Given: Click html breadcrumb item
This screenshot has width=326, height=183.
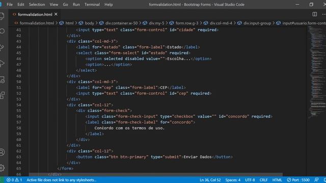Looking at the screenshot, I should 69,23.
